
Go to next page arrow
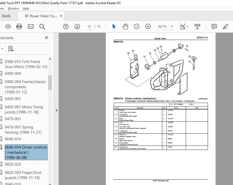pos(77,27)
